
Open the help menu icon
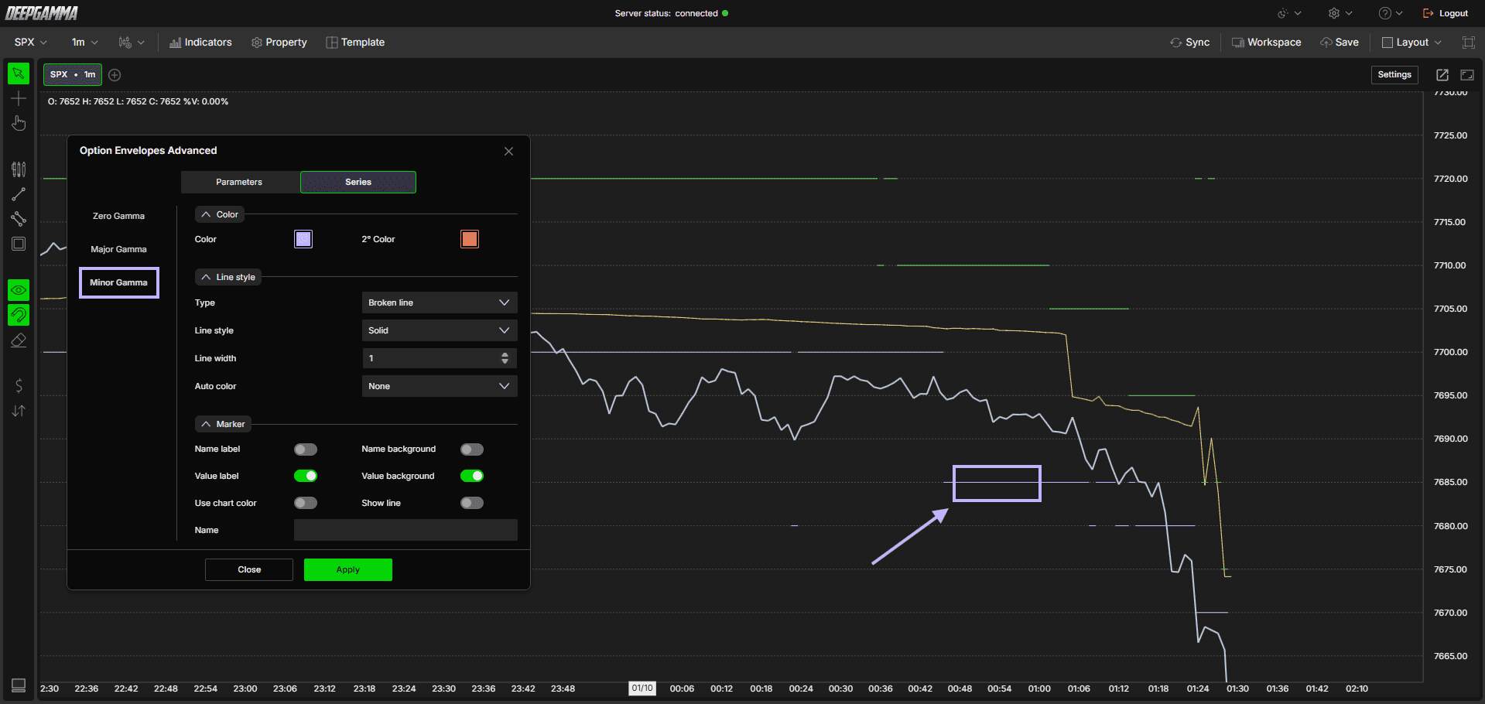click(1390, 13)
